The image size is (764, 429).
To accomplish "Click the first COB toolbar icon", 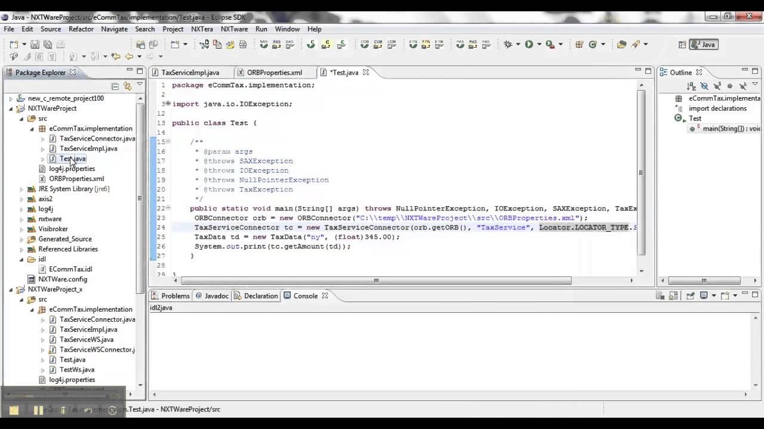I will point(365,45).
